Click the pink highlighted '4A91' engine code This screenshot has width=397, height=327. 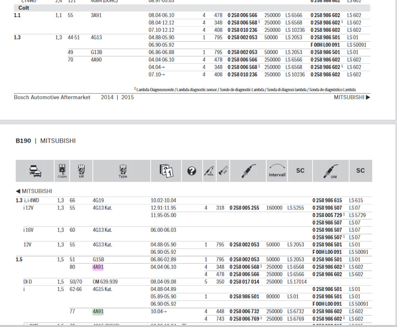(98, 267)
